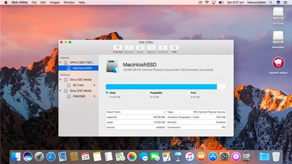
Task: Launch Safari from the Dock
Action: click(x=51, y=157)
